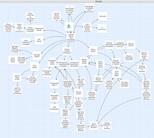Select the I am trying to view an ebook node
Viewport: 154px width, 138px height.
[x=87, y=27]
